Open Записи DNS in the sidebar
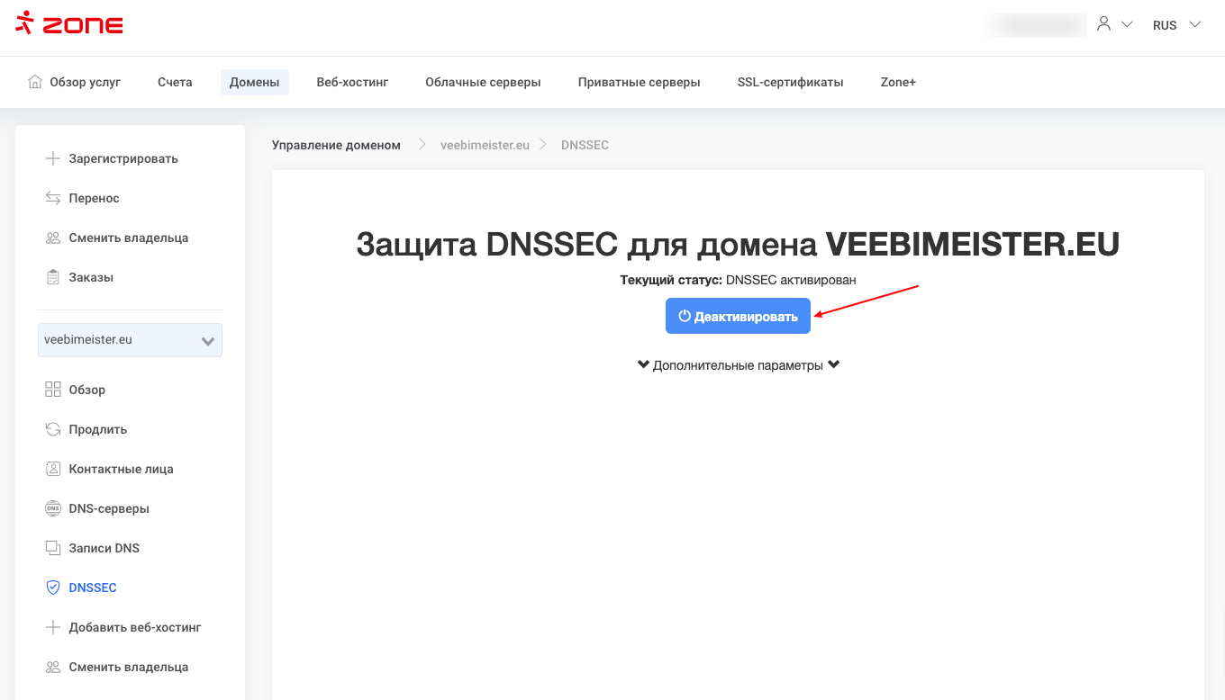Image resolution: width=1225 pixels, height=700 pixels. (x=104, y=548)
